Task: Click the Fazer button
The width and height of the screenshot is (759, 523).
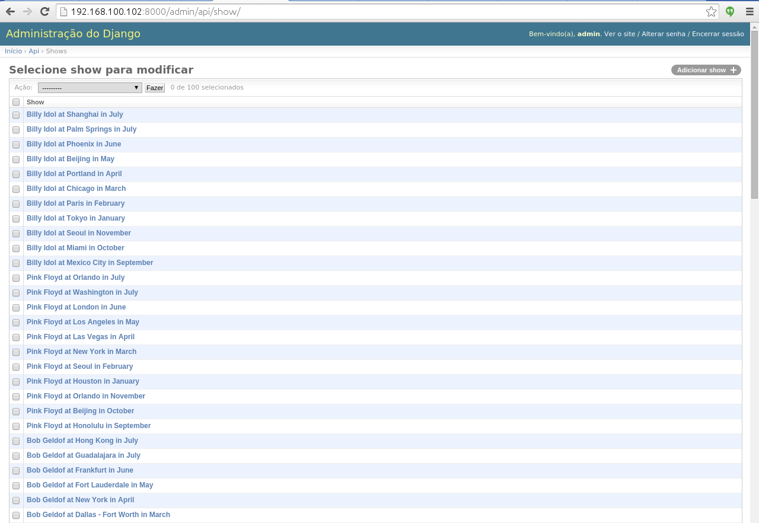Action: (155, 88)
